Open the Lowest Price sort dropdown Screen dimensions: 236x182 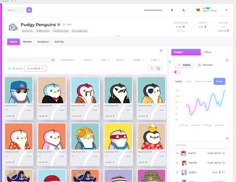pos(68,60)
